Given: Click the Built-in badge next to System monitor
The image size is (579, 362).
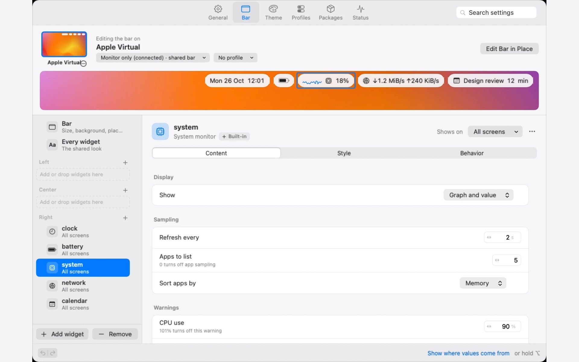Looking at the screenshot, I should pyautogui.click(x=234, y=137).
